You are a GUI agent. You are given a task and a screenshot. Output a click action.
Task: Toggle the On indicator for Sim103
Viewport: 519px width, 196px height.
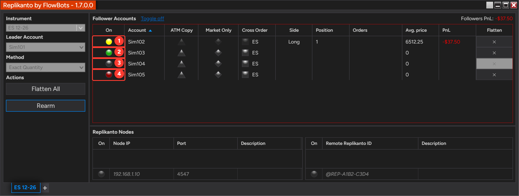(x=109, y=53)
